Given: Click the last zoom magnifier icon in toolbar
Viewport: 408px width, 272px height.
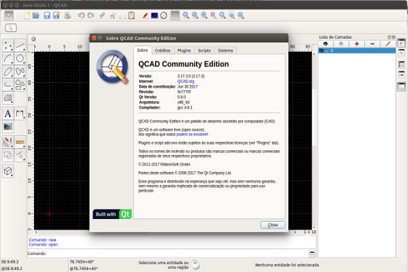Looking at the screenshot, I should click(241, 16).
